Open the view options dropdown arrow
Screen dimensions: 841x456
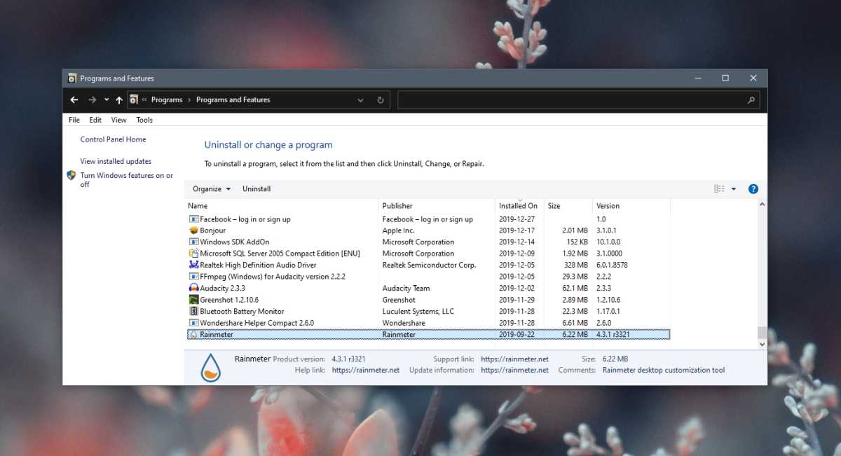tap(734, 189)
